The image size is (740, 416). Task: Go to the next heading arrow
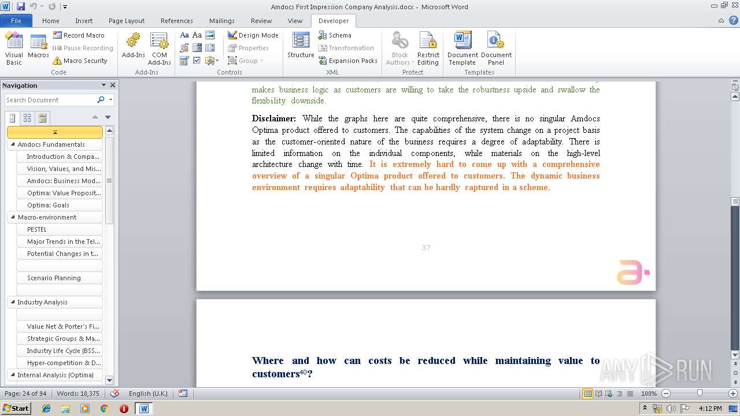[108, 117]
